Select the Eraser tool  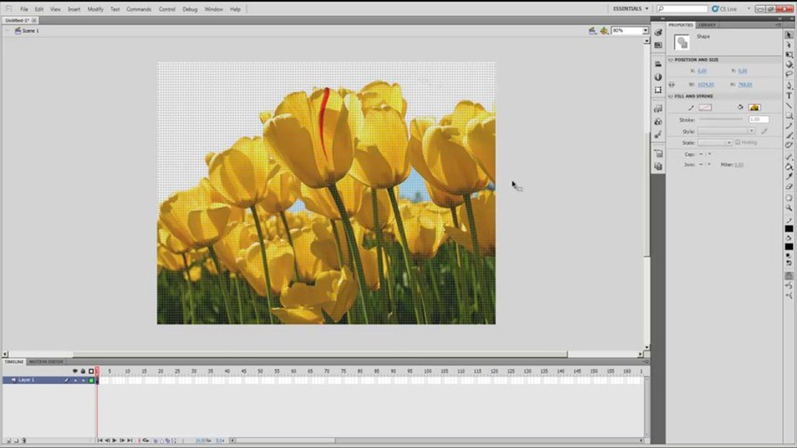(x=789, y=187)
